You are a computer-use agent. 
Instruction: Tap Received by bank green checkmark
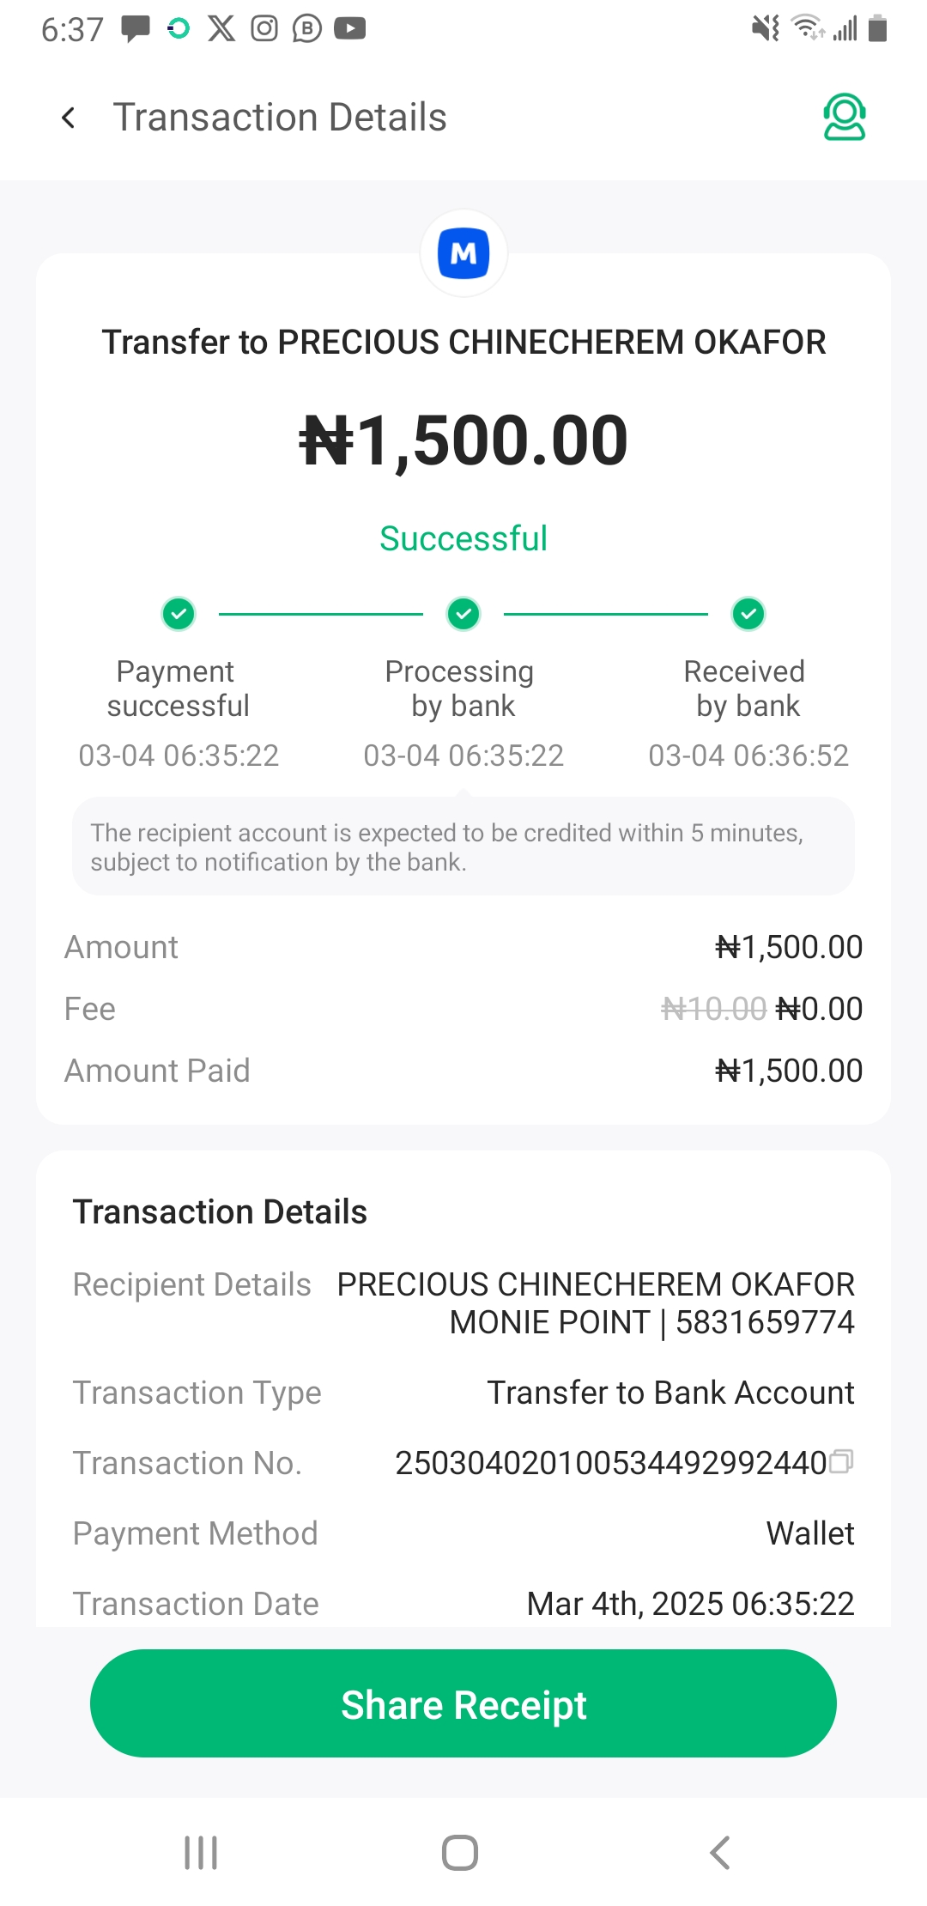pyautogui.click(x=748, y=614)
